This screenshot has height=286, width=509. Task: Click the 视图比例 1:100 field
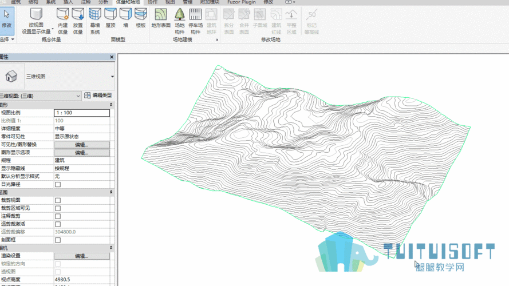click(x=81, y=113)
